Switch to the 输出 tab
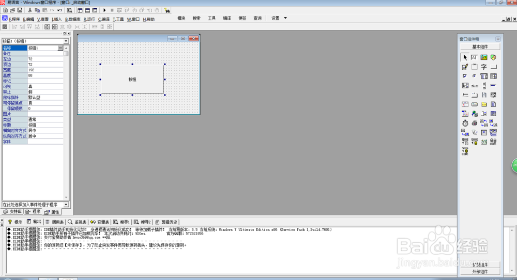This screenshot has height=280, width=517. coord(34,222)
